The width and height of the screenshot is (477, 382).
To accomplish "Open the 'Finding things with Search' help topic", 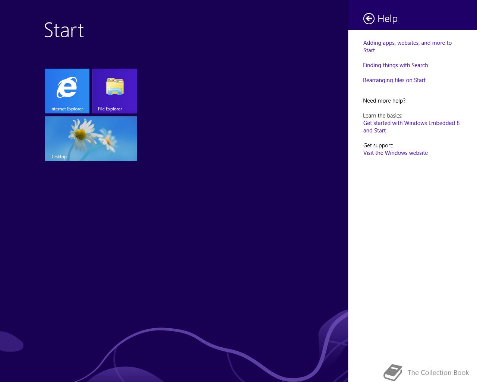I will [x=395, y=65].
